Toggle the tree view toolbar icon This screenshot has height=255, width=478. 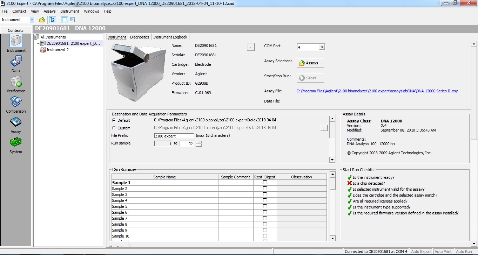pos(52,20)
